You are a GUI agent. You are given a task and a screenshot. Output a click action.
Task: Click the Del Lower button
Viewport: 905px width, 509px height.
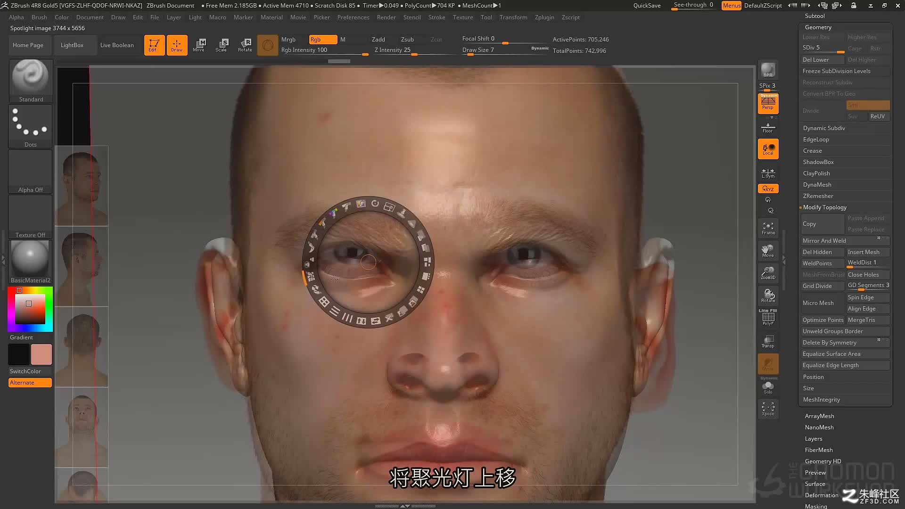822,60
